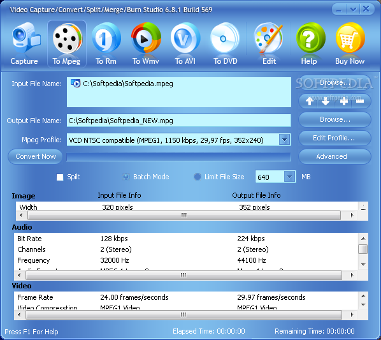This screenshot has height=340, width=381.
Task: Click the Video panel horizontal scrollbar thumb
Action: [x=183, y=314]
